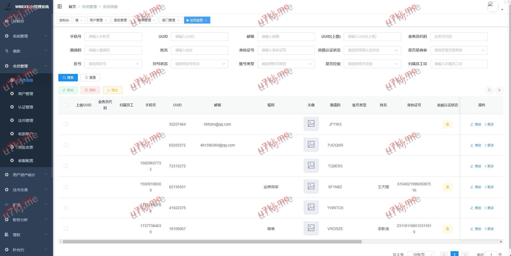Toggle the select-all checkbox in table header
The height and width of the screenshot is (256, 511).
pyautogui.click(x=66, y=105)
